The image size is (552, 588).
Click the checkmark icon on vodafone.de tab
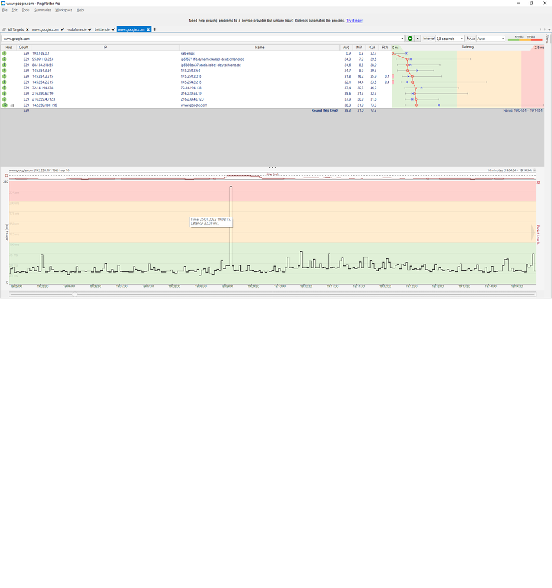pyautogui.click(x=90, y=29)
